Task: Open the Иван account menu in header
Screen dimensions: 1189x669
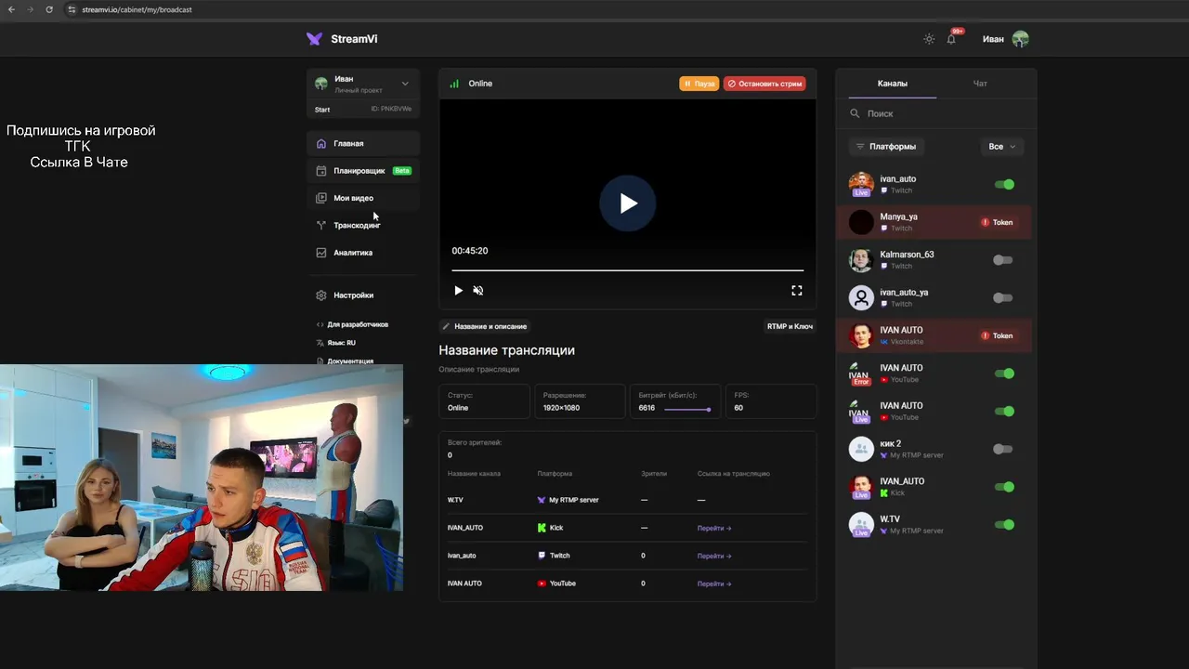Action: pos(1006,39)
